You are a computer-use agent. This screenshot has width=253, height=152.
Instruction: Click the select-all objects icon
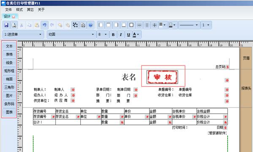click(x=75, y=25)
